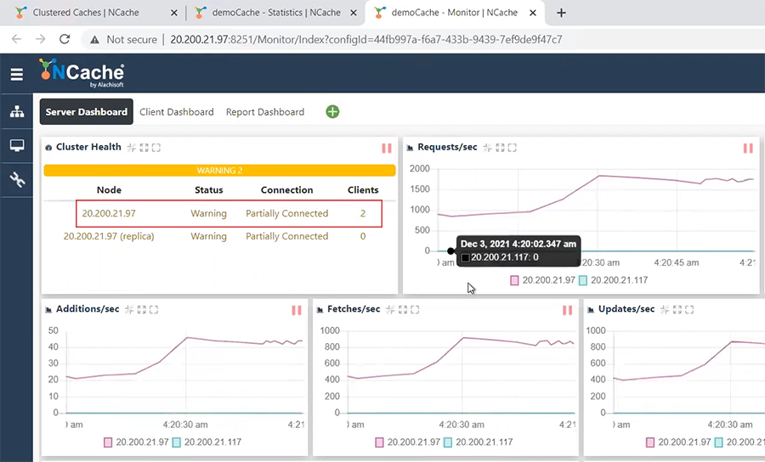Click Requests/sec fullscreen corners icon
The height and width of the screenshot is (462, 765).
click(x=512, y=147)
